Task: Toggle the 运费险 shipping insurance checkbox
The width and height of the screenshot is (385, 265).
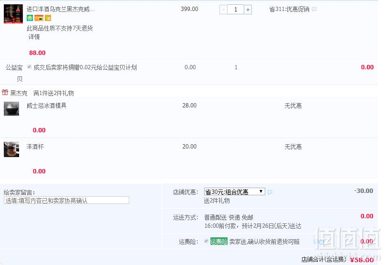Action: click(x=207, y=241)
